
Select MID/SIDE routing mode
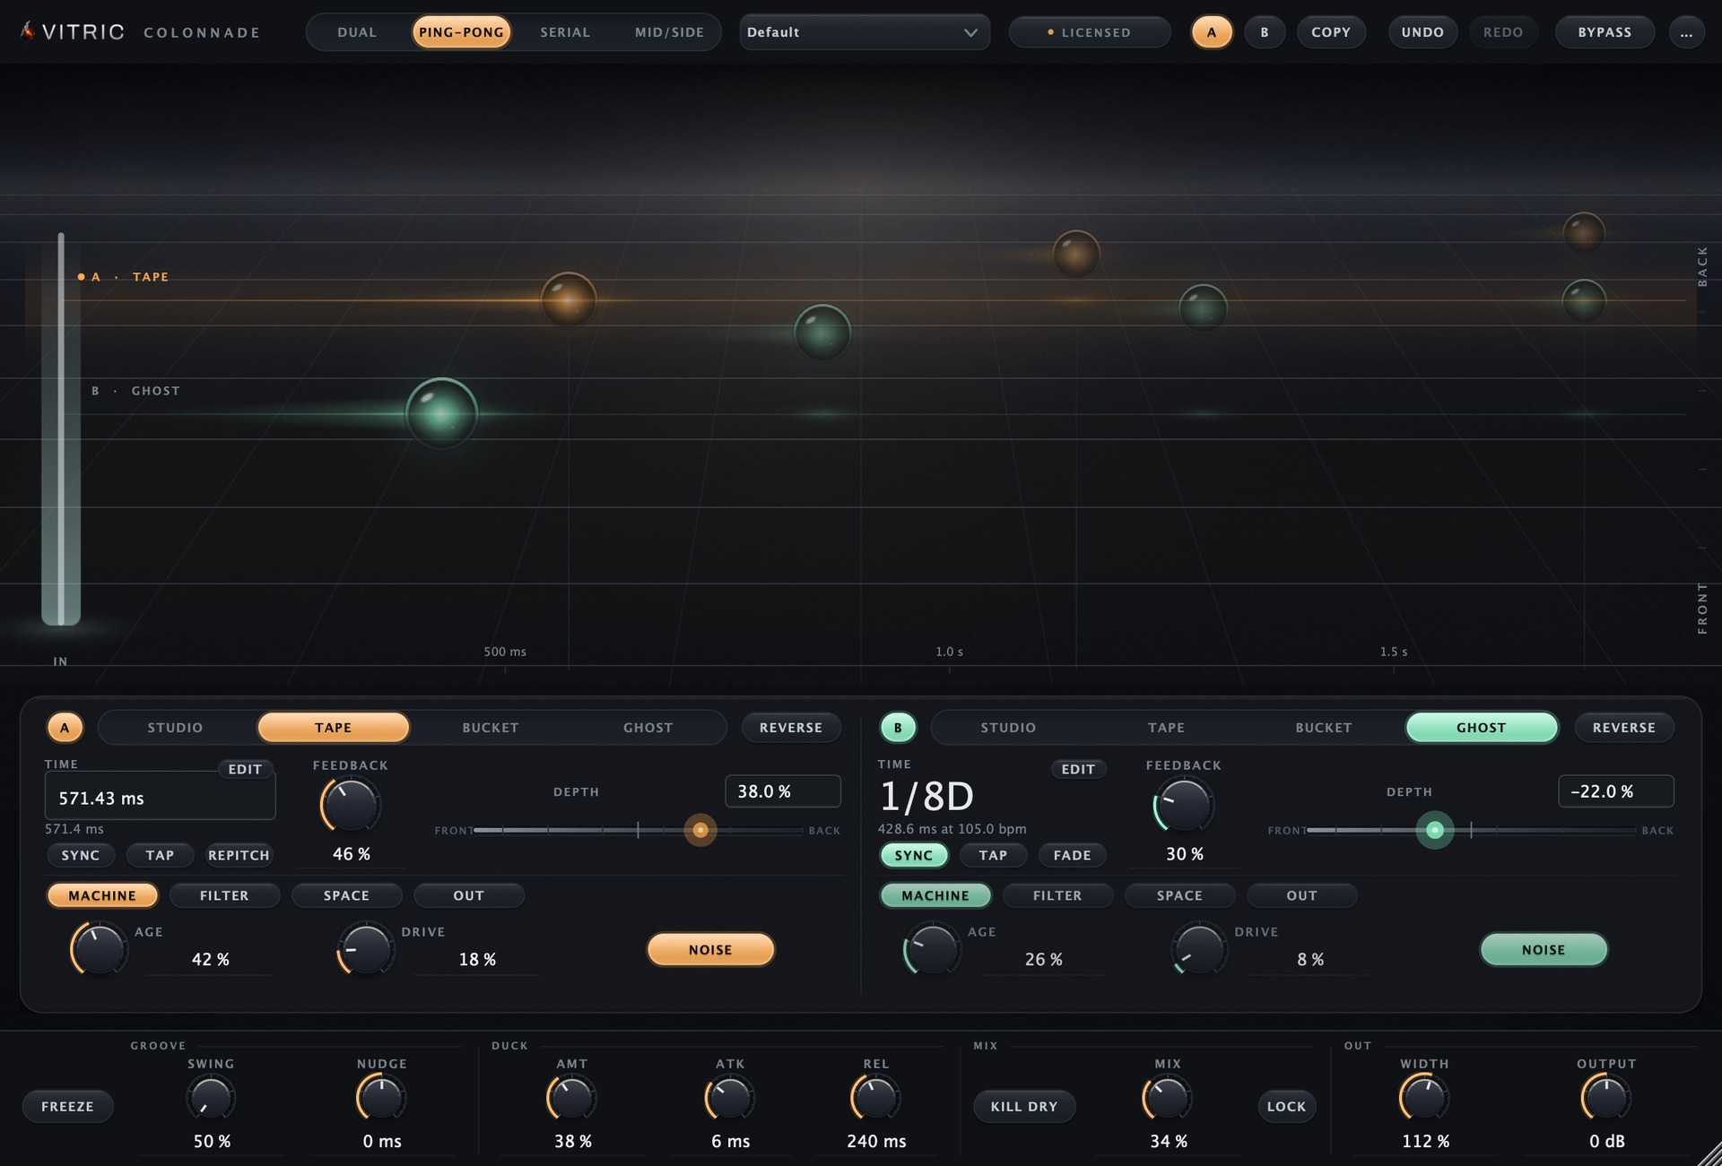(x=669, y=32)
